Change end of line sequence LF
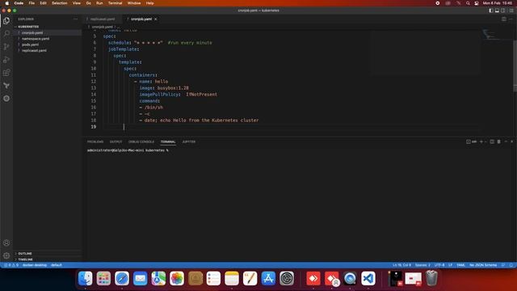This screenshot has width=517, height=291. point(451,265)
